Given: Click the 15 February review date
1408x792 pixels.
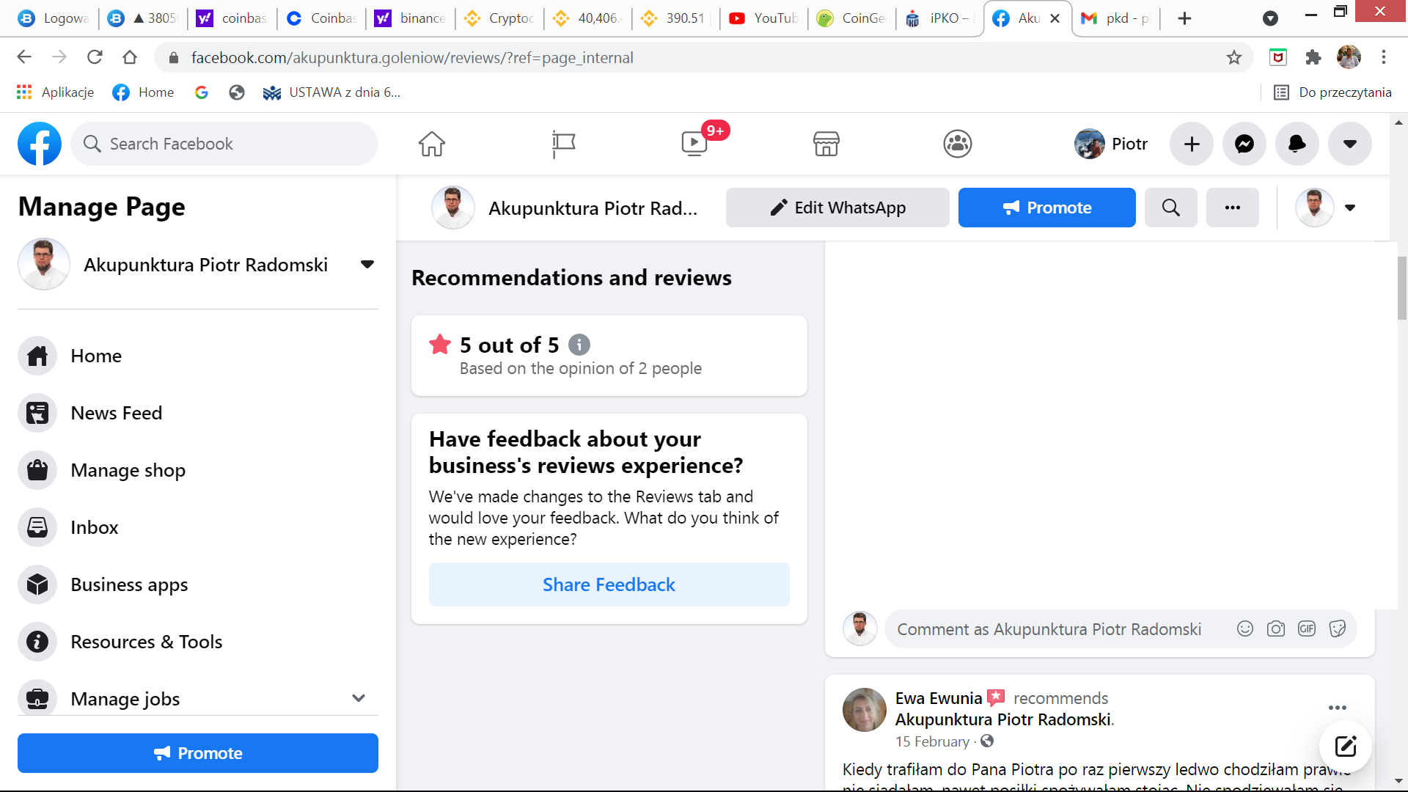Looking at the screenshot, I should coord(932,741).
